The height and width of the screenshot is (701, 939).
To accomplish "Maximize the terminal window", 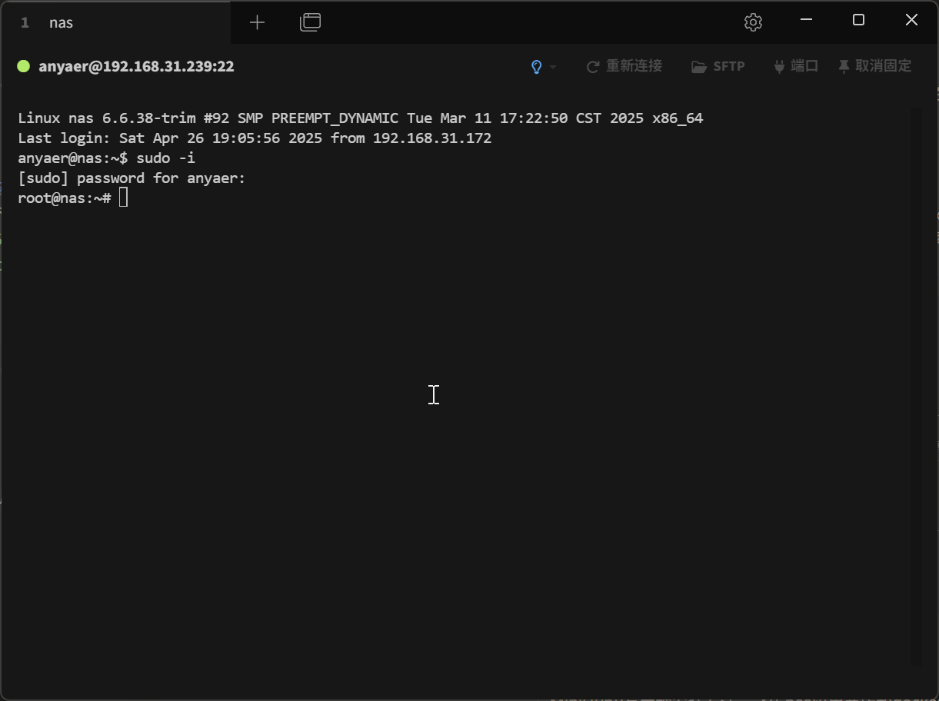I will 858,20.
